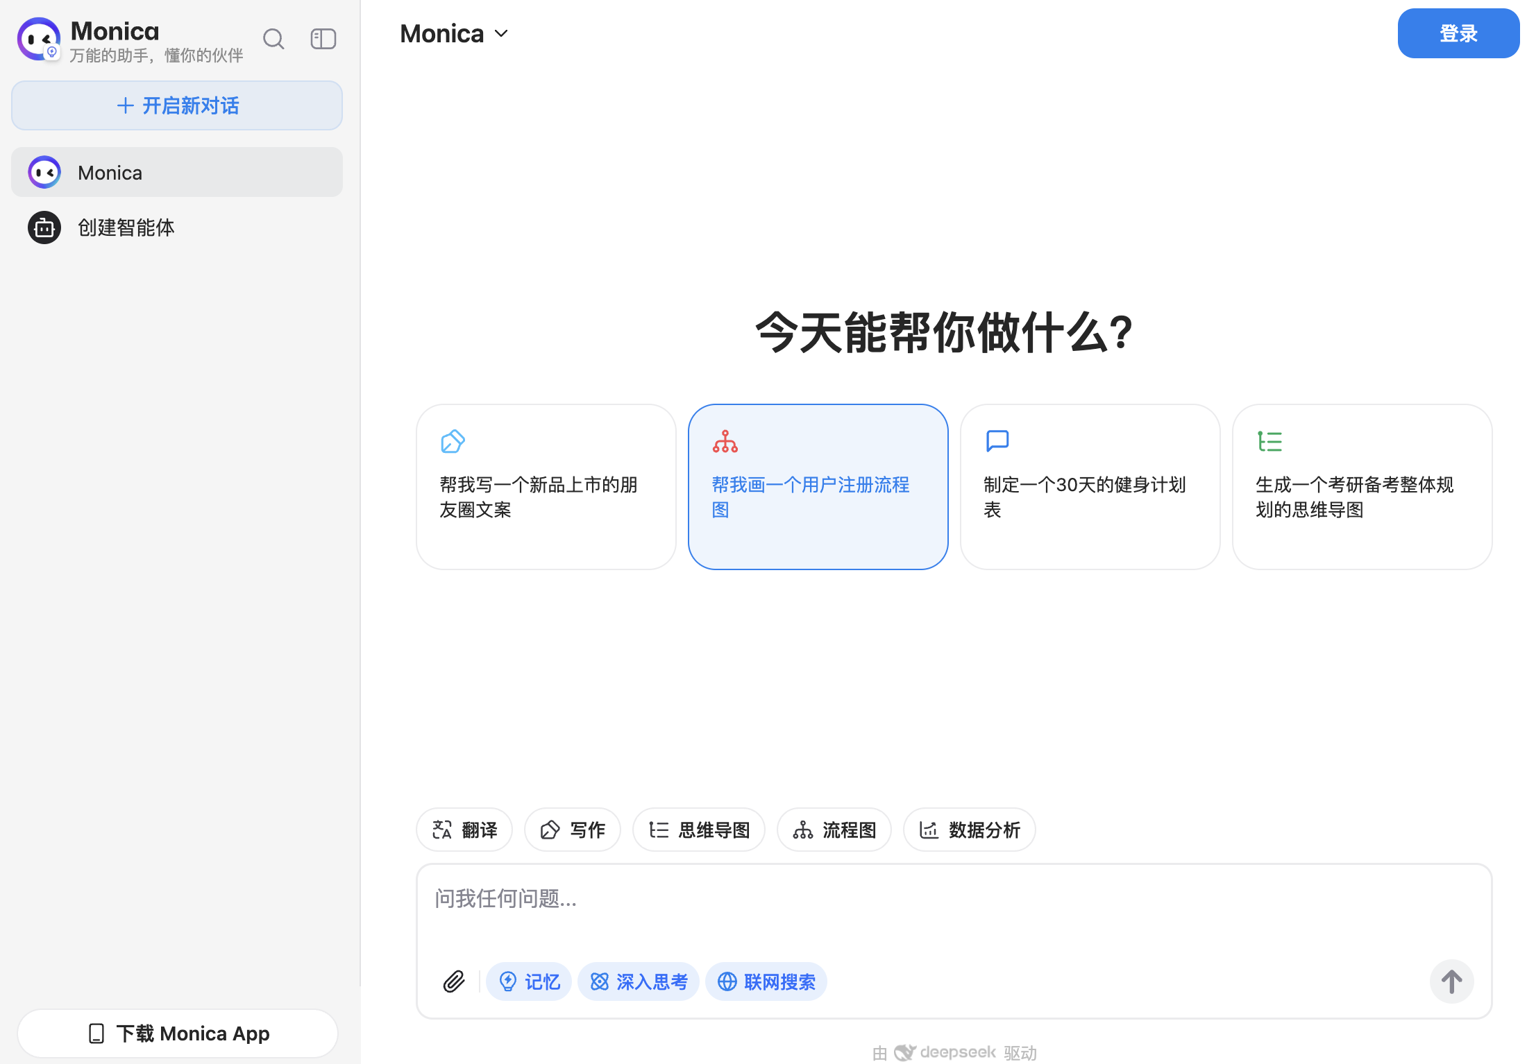The height and width of the screenshot is (1064, 1527).
Task: Click the Monica logo avatar in the sidebar header
Action: [39, 39]
